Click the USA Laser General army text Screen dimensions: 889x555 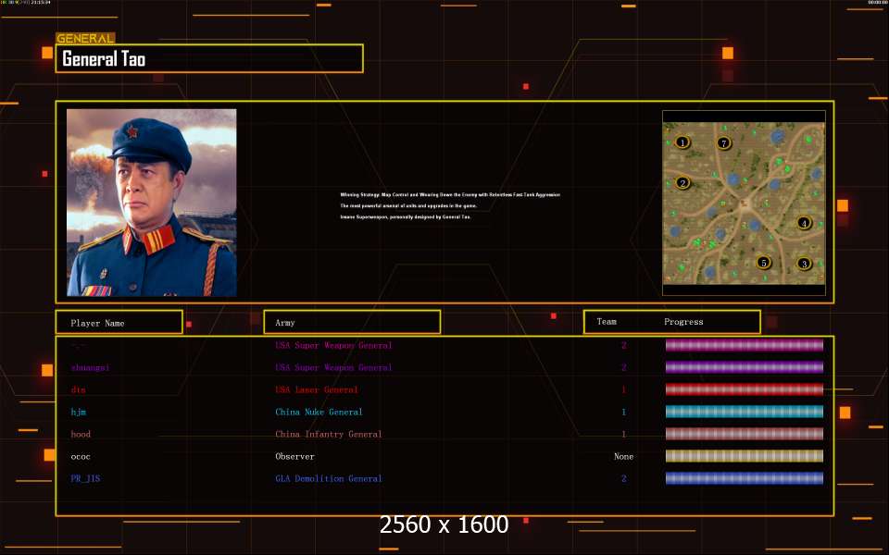click(x=317, y=389)
